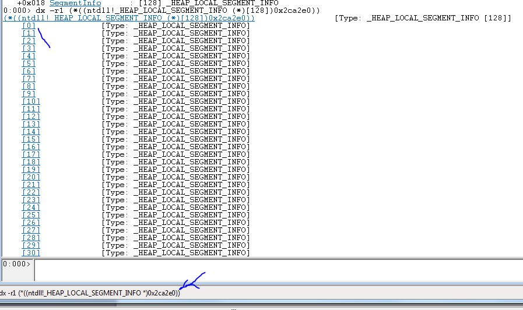This screenshot has height=310, width=523.
Task: Open array element [0] link
Action: (29, 26)
